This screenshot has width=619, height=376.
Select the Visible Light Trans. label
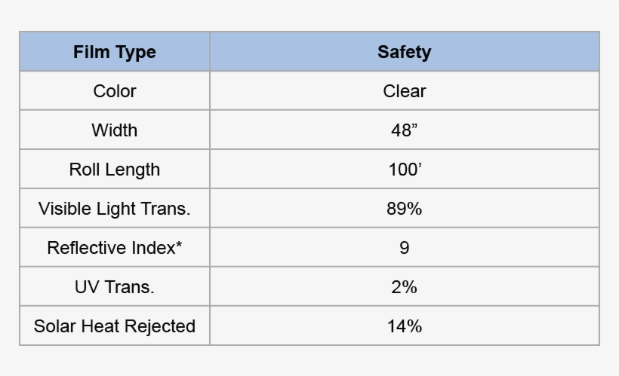[x=115, y=209]
